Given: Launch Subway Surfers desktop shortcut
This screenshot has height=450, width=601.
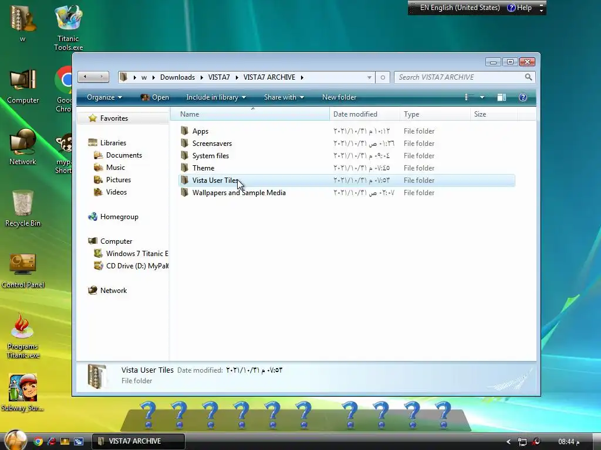Looking at the screenshot, I should tap(23, 393).
